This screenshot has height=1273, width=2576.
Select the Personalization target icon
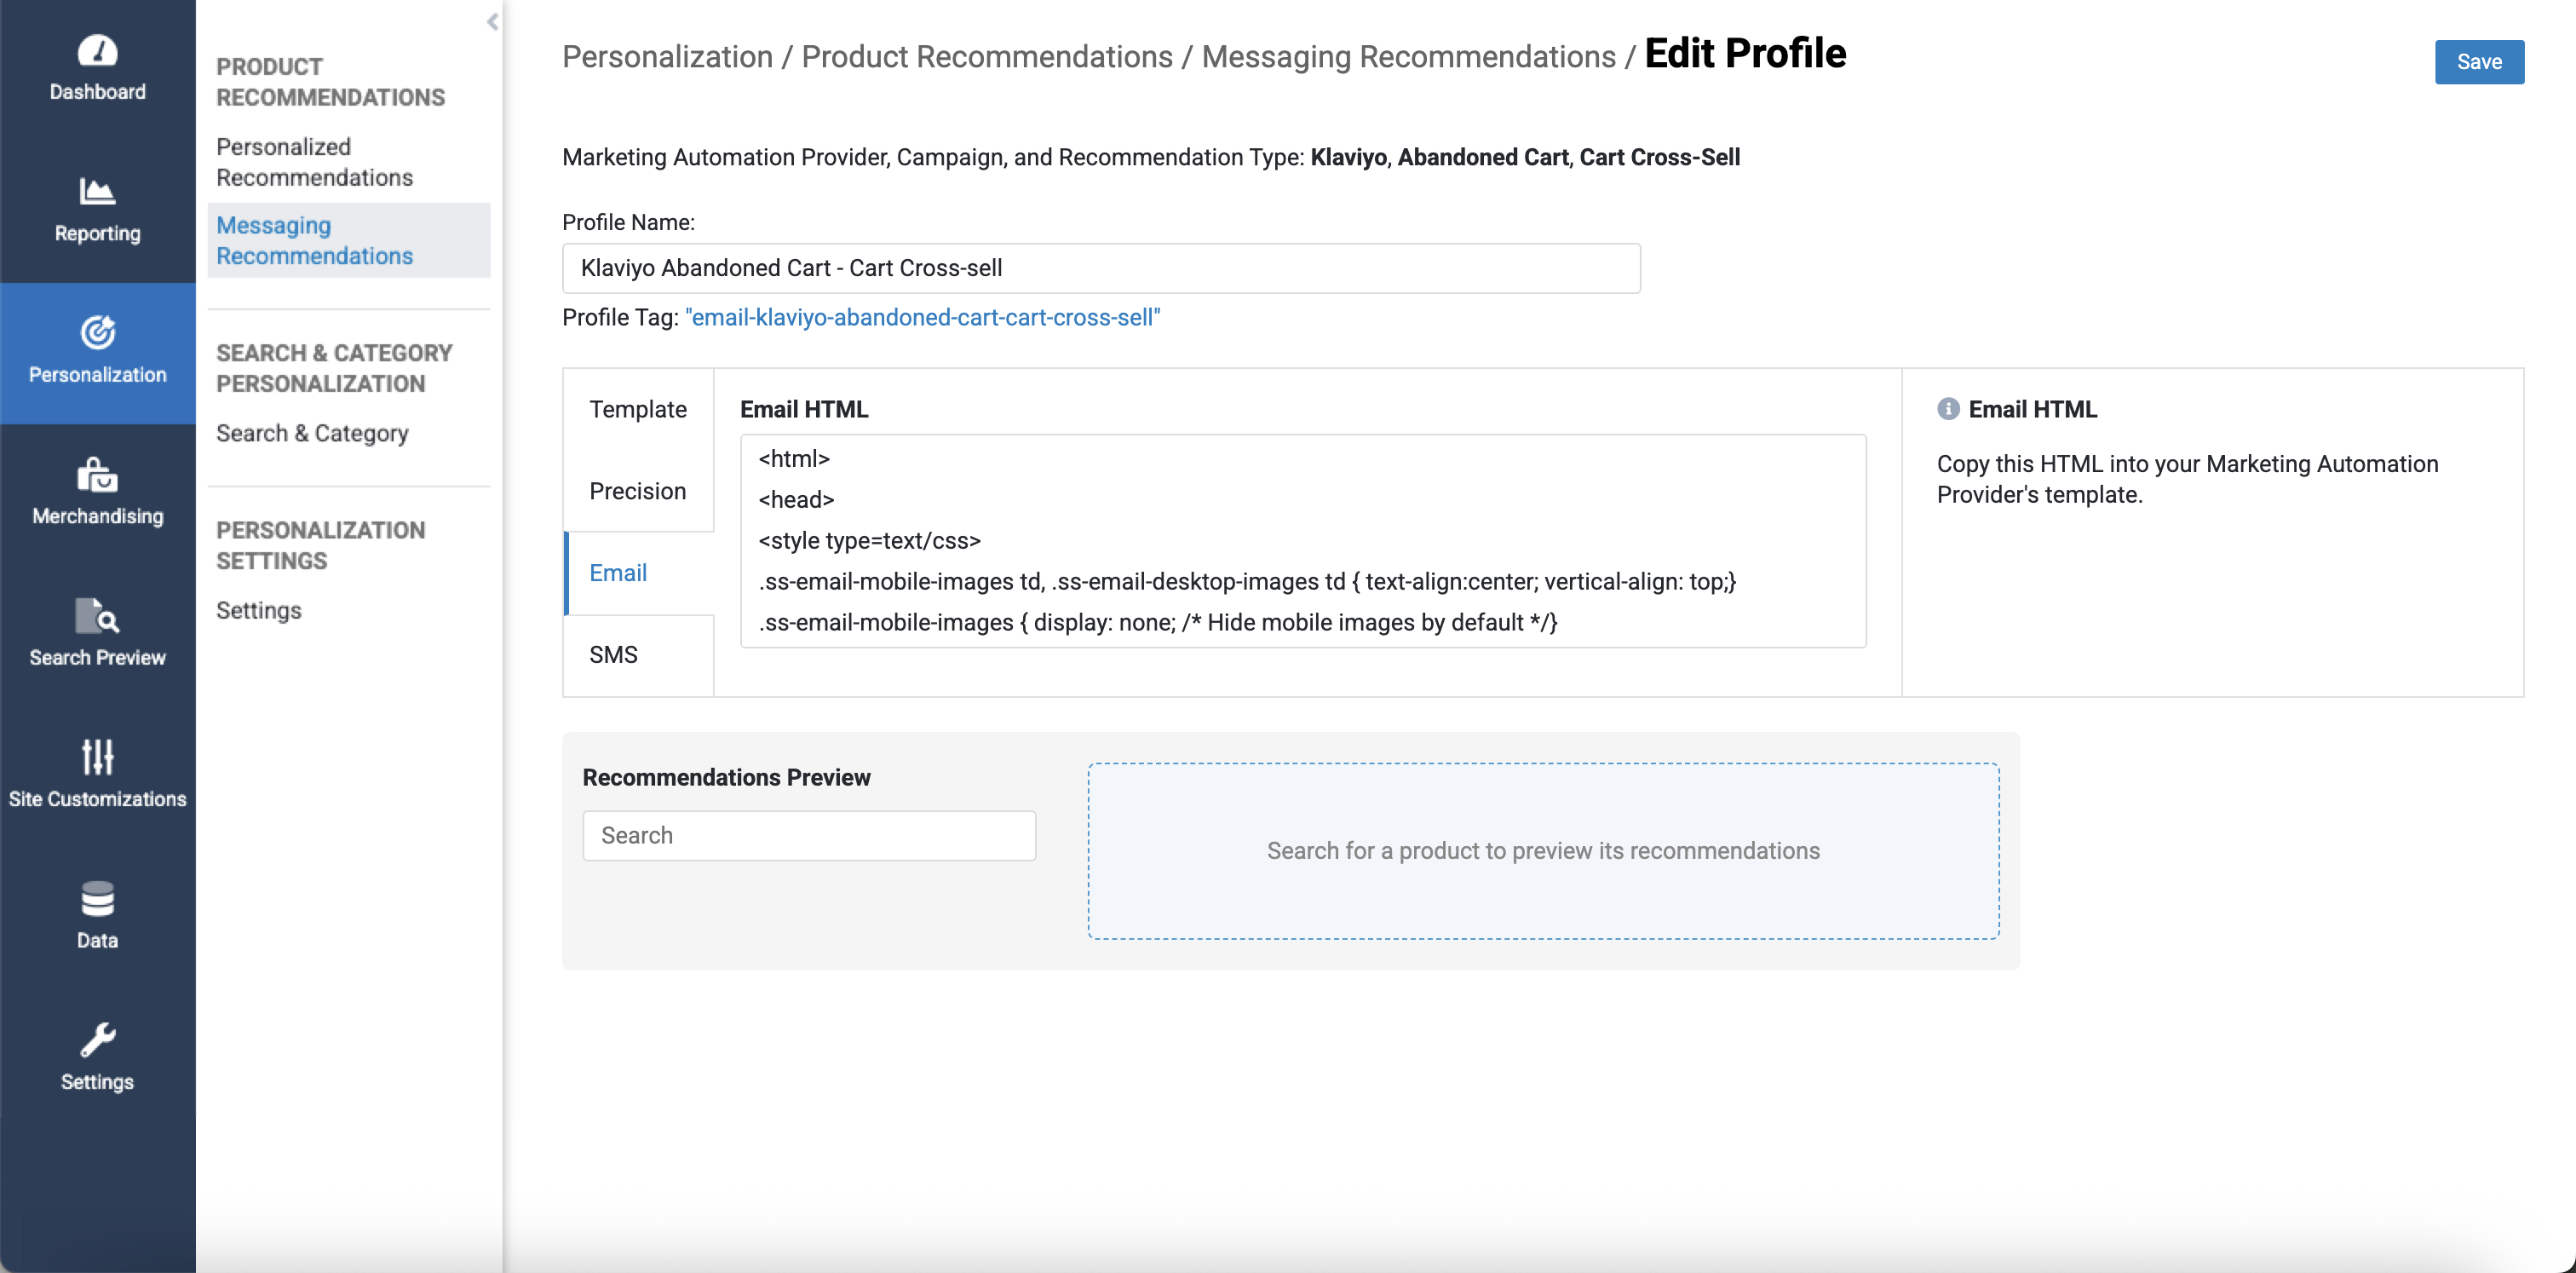(97, 332)
